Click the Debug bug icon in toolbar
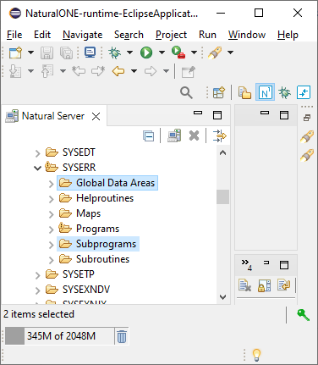 click(115, 53)
